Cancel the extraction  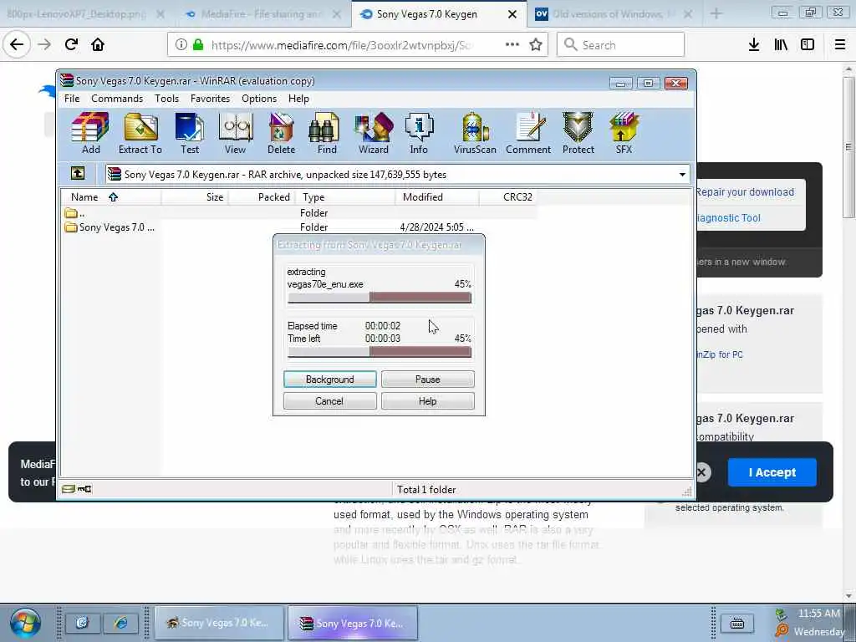pos(329,401)
